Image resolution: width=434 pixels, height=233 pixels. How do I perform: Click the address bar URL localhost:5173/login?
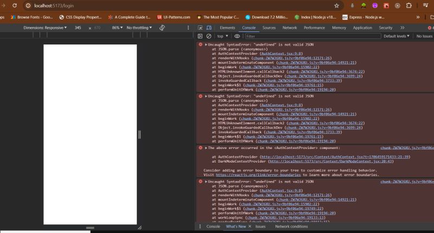54,5
